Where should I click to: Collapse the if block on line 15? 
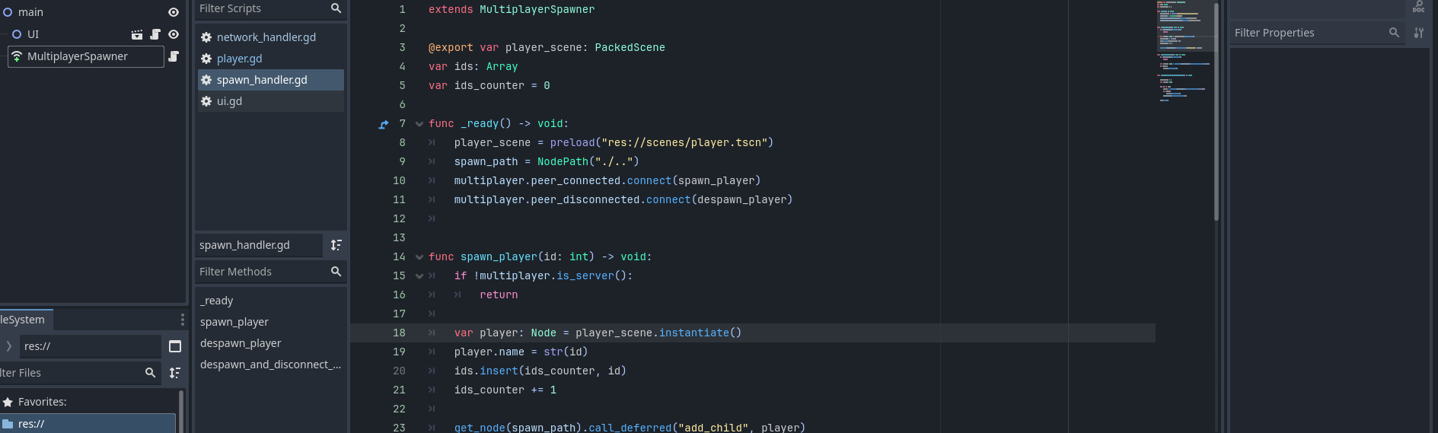tap(419, 276)
